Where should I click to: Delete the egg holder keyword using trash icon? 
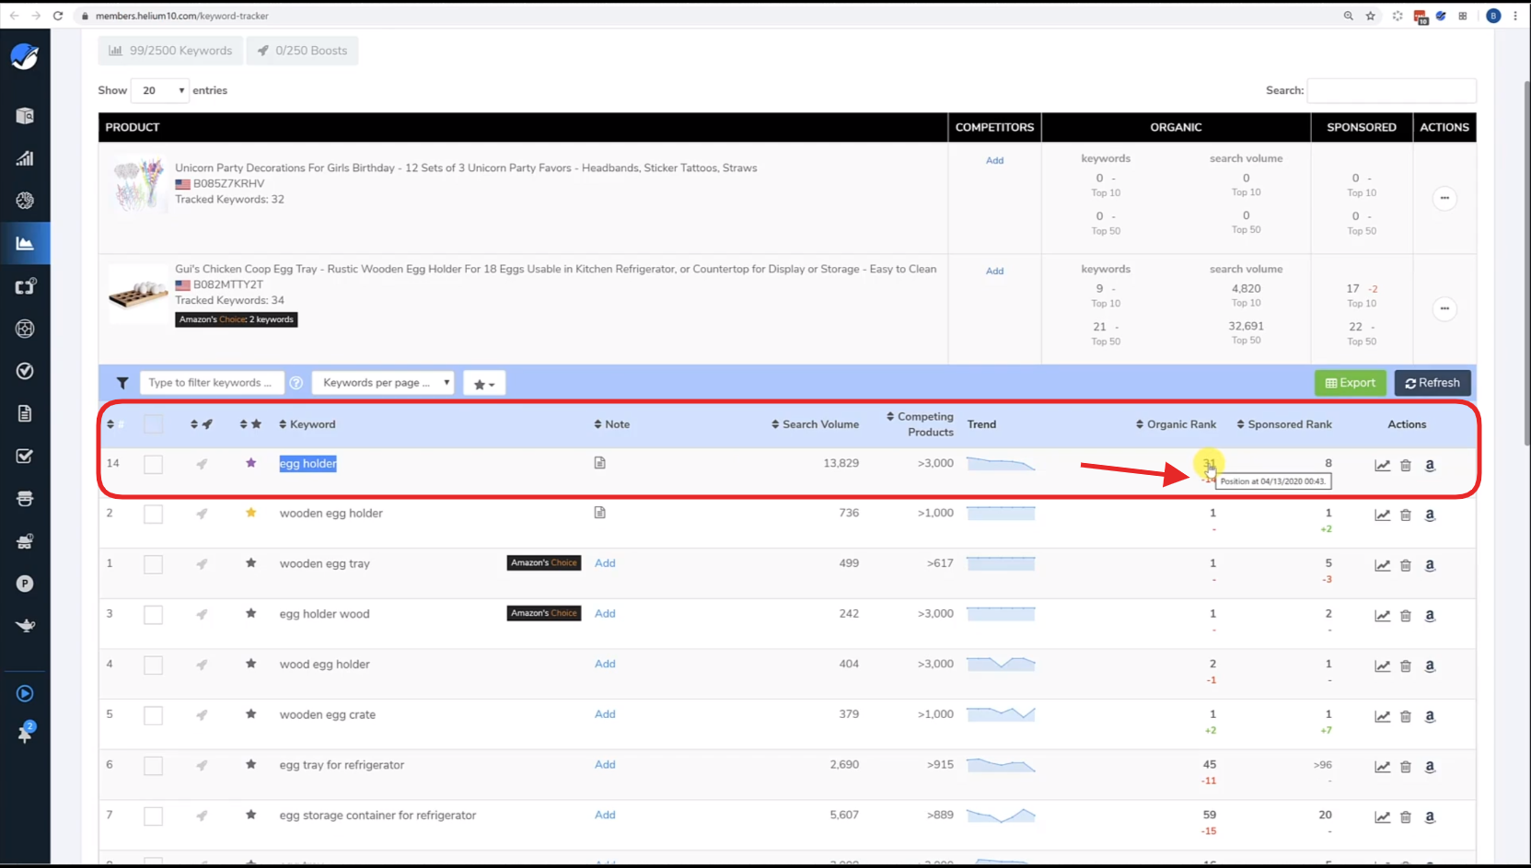click(x=1406, y=466)
